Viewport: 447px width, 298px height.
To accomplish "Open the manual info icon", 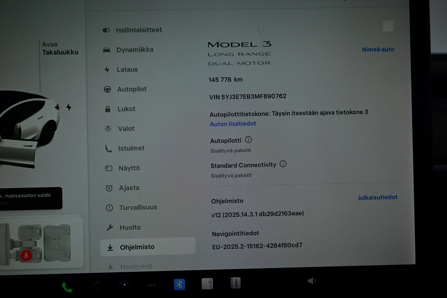I will click(x=235, y=283).
